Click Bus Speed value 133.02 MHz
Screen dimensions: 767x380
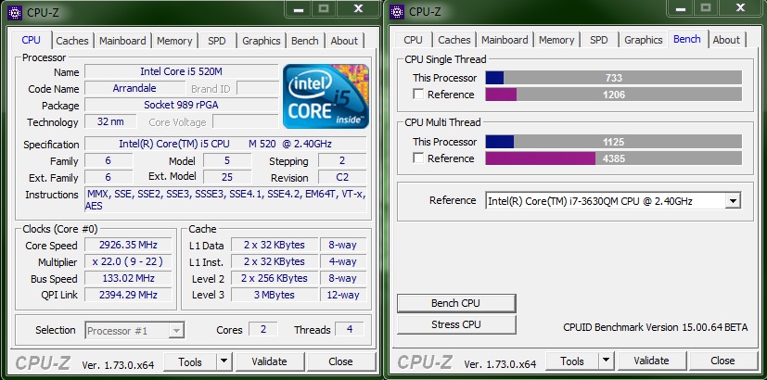pos(128,278)
